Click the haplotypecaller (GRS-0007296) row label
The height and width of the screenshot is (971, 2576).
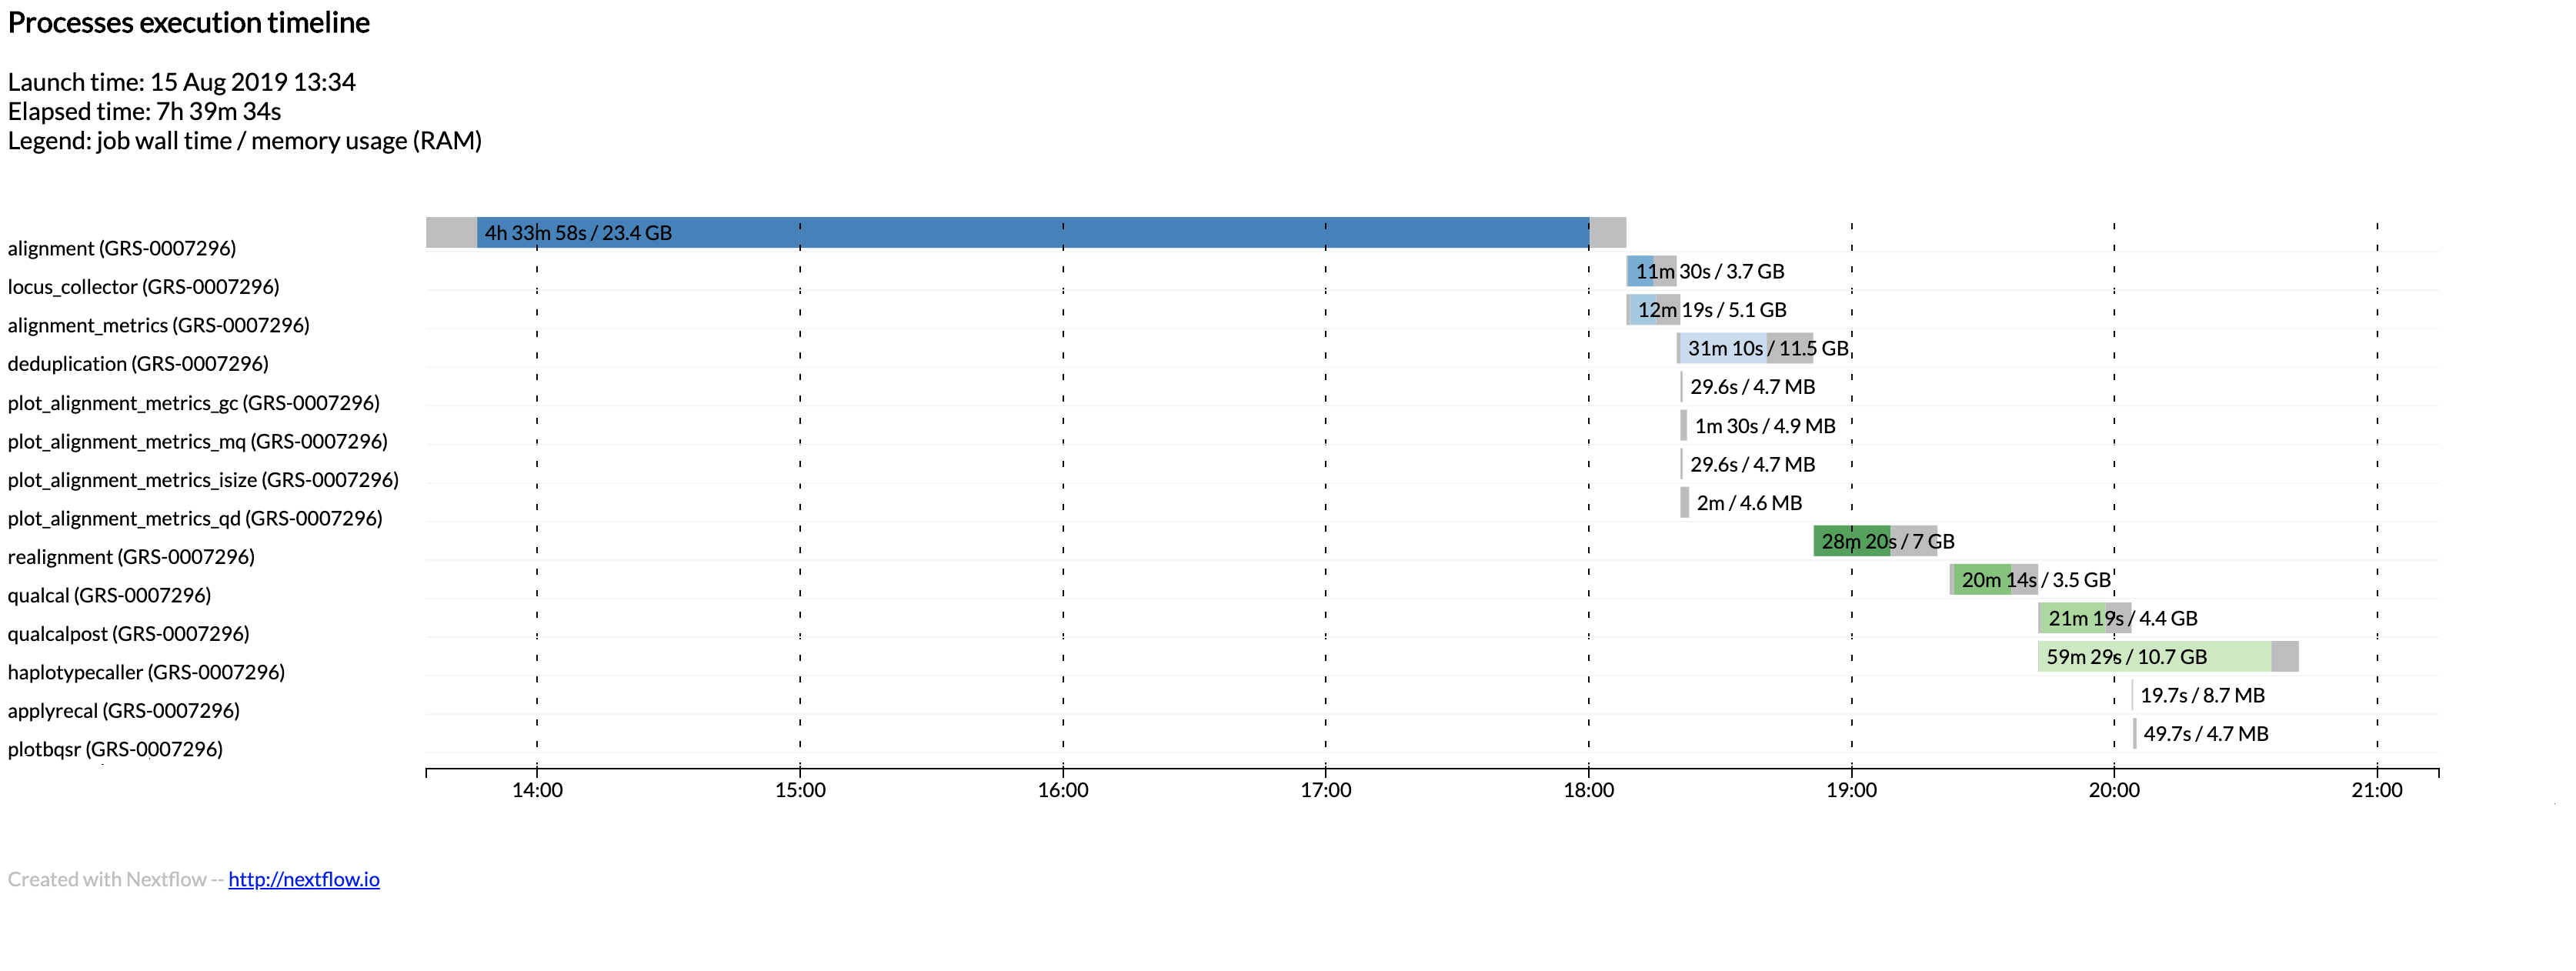click(x=146, y=672)
